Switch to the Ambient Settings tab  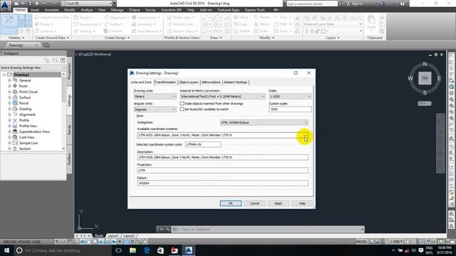point(235,82)
